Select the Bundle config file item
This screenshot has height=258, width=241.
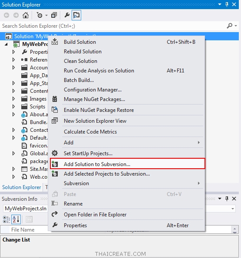point(34,122)
